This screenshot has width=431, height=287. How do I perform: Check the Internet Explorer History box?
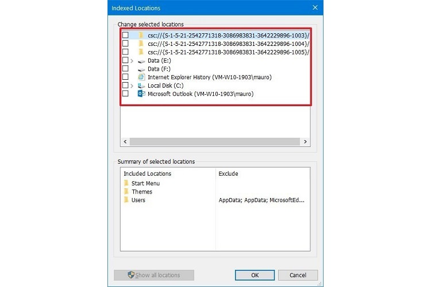coord(125,77)
